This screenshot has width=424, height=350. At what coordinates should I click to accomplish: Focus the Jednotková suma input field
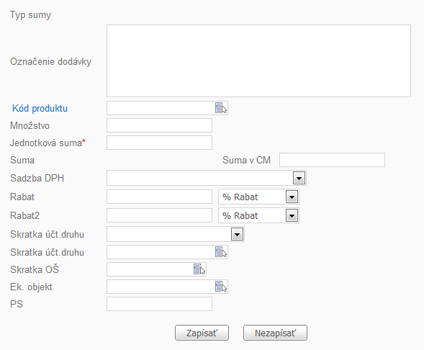(159, 143)
